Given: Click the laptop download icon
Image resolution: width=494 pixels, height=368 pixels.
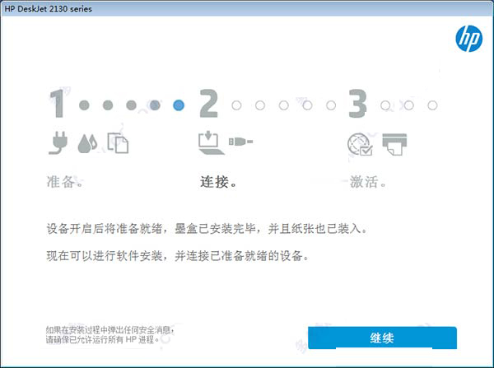Looking at the screenshot, I should [211, 143].
